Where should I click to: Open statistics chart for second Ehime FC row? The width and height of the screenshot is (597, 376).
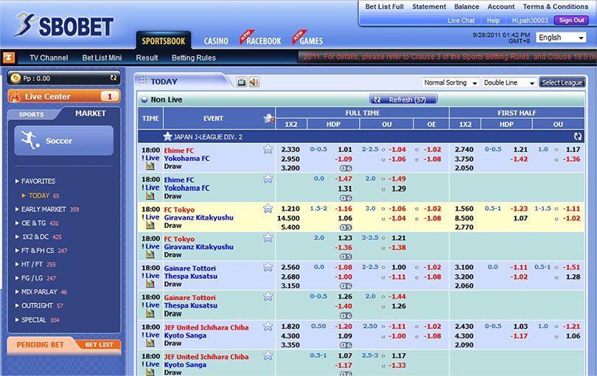tap(150, 196)
